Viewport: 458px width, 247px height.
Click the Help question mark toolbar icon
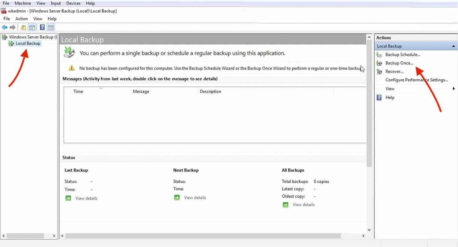pyautogui.click(x=42, y=27)
